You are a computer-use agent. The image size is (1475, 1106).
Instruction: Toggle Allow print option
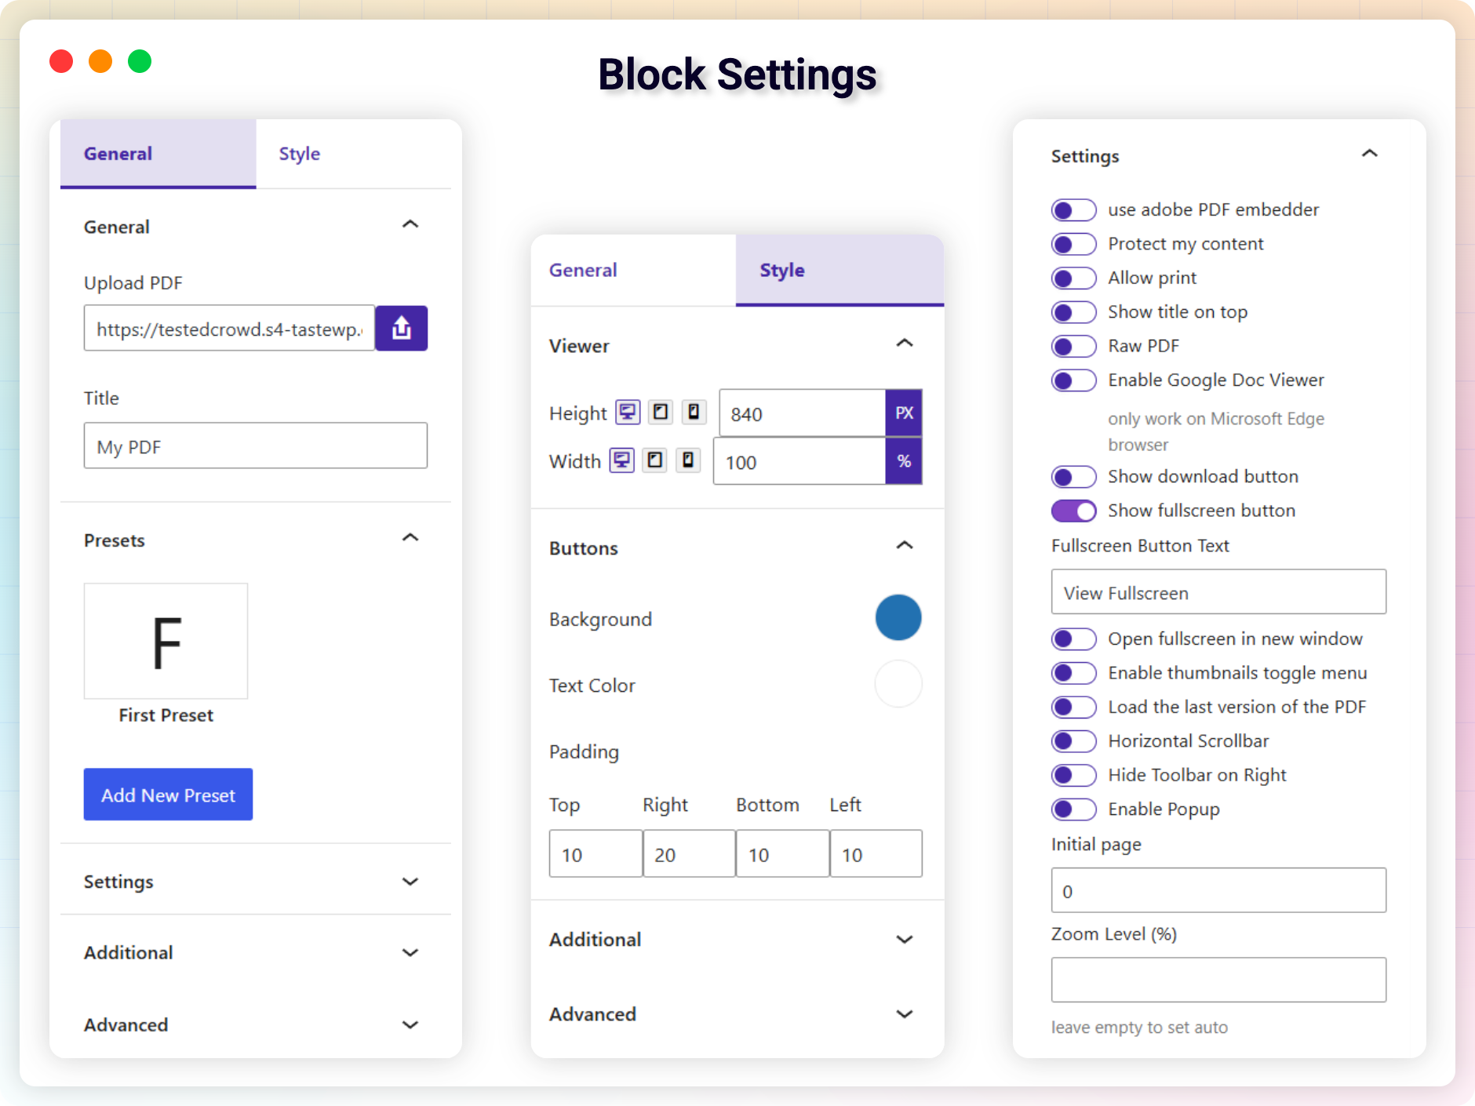[x=1073, y=278]
